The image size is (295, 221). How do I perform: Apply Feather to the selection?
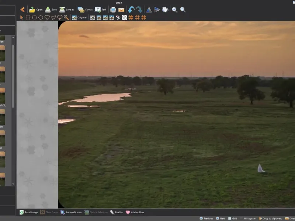point(117,212)
